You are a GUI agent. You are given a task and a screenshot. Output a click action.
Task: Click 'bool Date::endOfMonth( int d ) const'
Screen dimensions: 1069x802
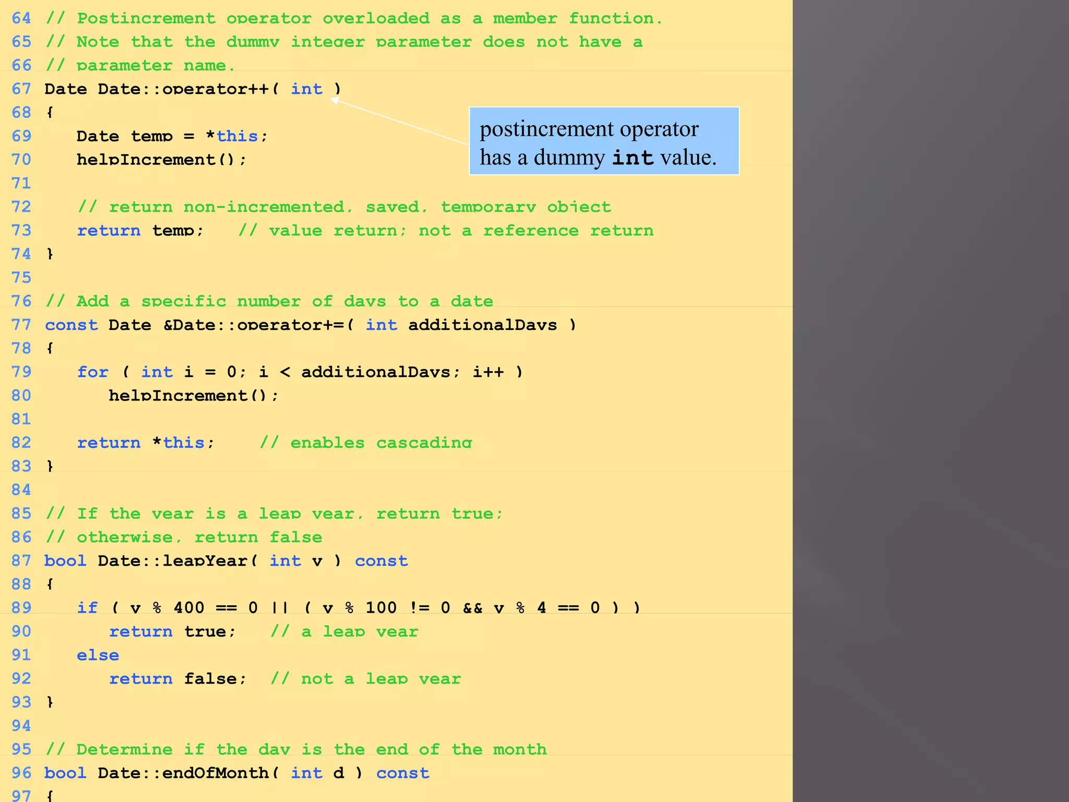[x=237, y=773]
